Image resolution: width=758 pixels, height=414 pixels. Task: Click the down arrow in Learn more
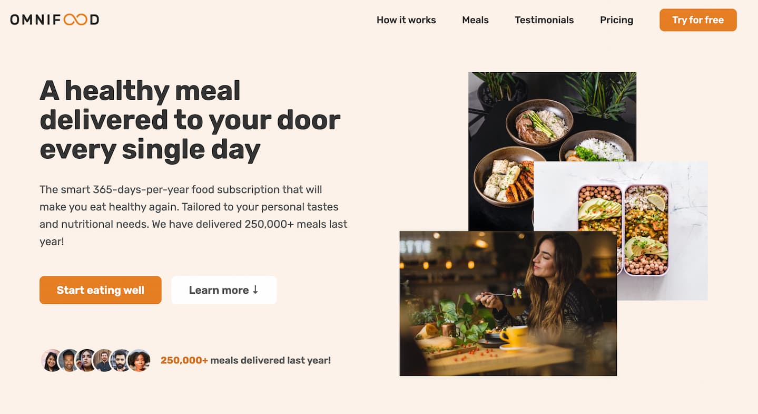coord(255,290)
